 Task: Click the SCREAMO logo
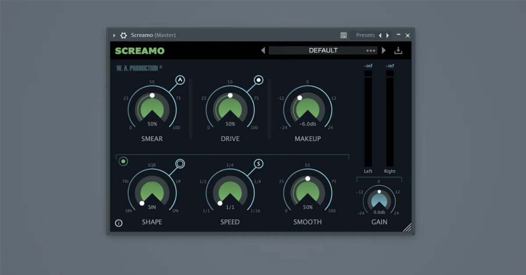click(140, 51)
